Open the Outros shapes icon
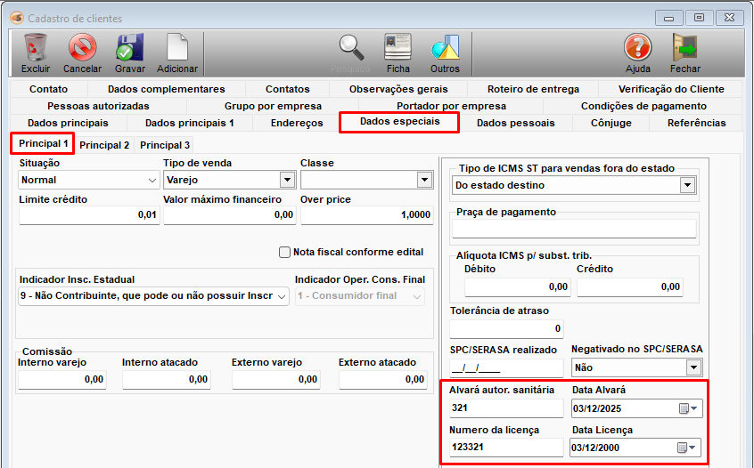This screenshot has width=754, height=468. 446,47
